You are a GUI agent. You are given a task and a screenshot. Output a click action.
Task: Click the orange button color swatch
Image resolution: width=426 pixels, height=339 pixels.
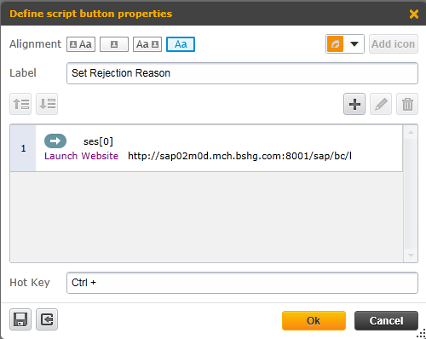tap(335, 44)
